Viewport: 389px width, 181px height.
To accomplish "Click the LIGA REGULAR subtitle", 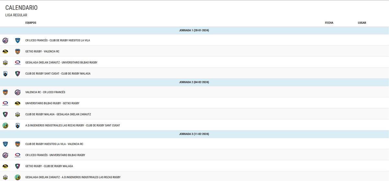I will [x=16, y=15].
